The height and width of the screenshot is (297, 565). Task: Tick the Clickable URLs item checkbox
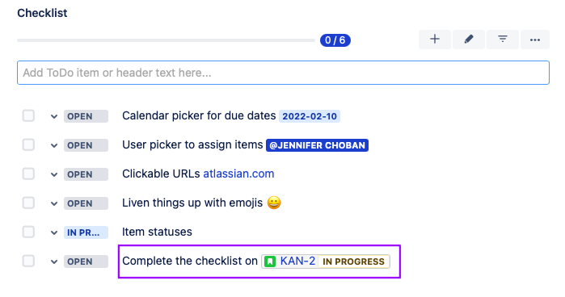[28, 174]
